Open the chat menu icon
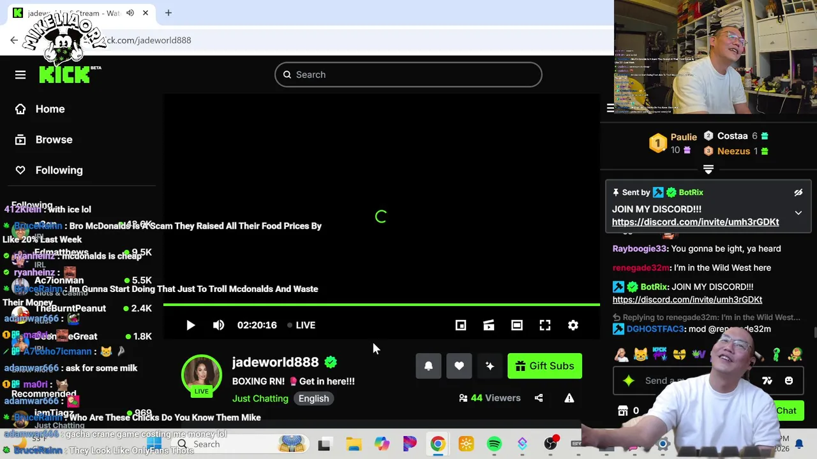 coord(610,108)
